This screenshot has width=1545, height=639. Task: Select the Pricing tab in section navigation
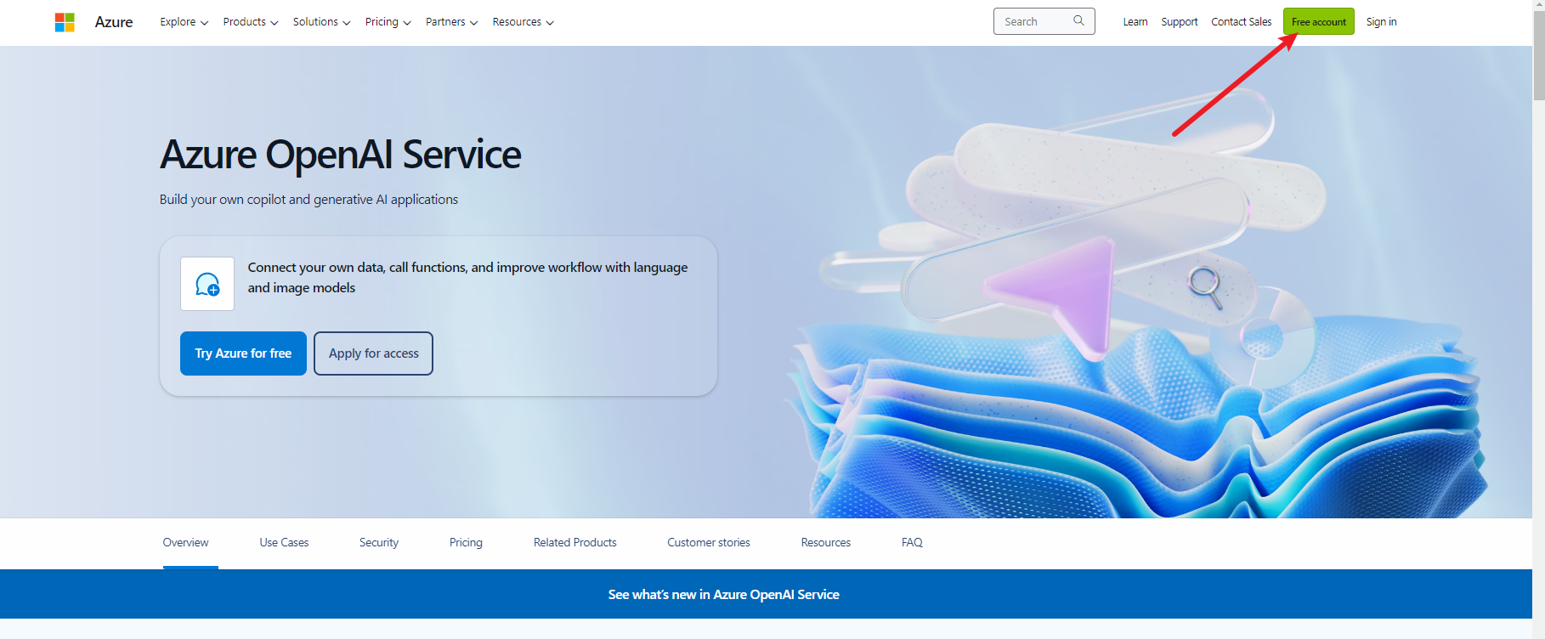[466, 542]
